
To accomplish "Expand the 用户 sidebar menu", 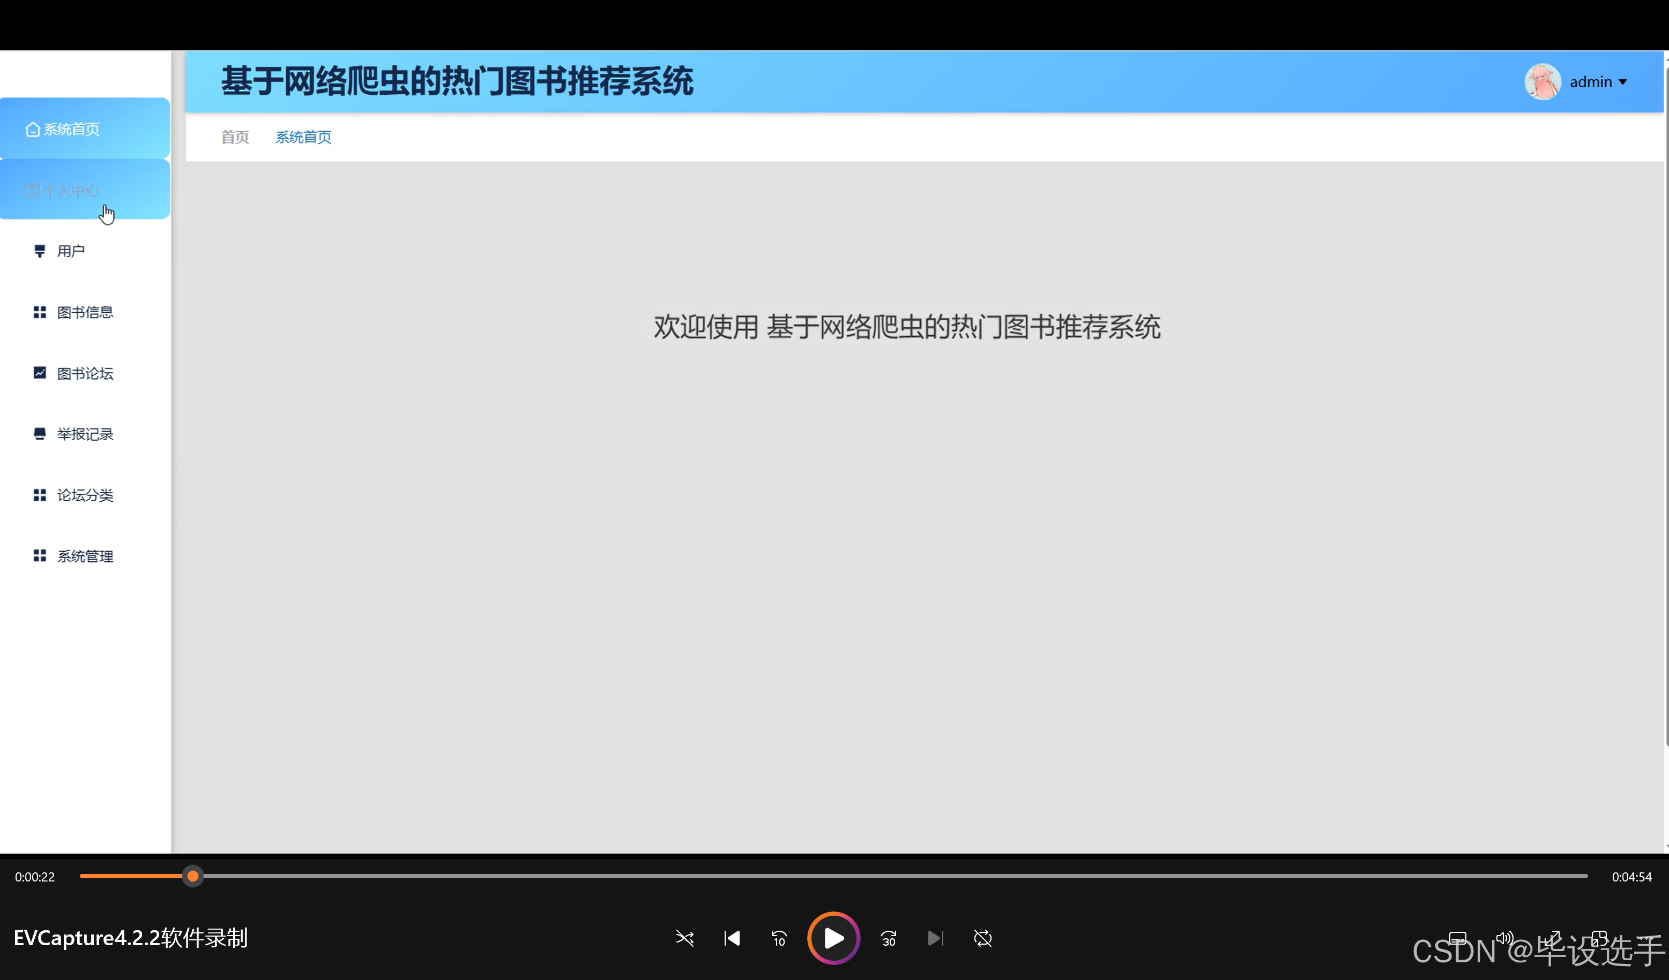I will [x=71, y=251].
